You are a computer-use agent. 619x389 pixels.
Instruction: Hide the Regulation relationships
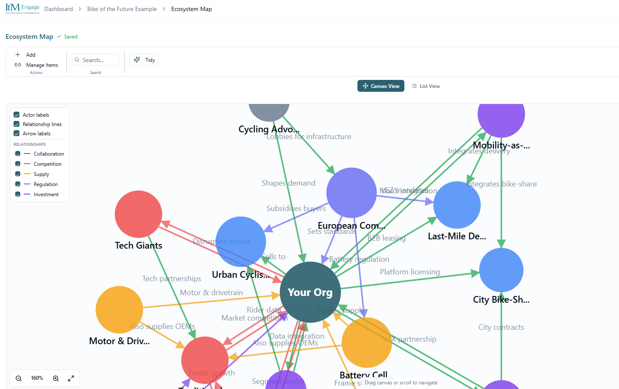coord(17,184)
